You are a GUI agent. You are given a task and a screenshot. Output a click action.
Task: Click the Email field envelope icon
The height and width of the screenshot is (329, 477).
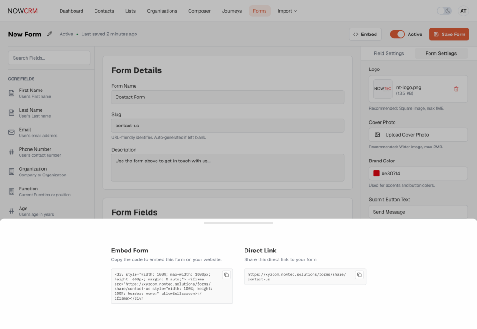[12, 133]
